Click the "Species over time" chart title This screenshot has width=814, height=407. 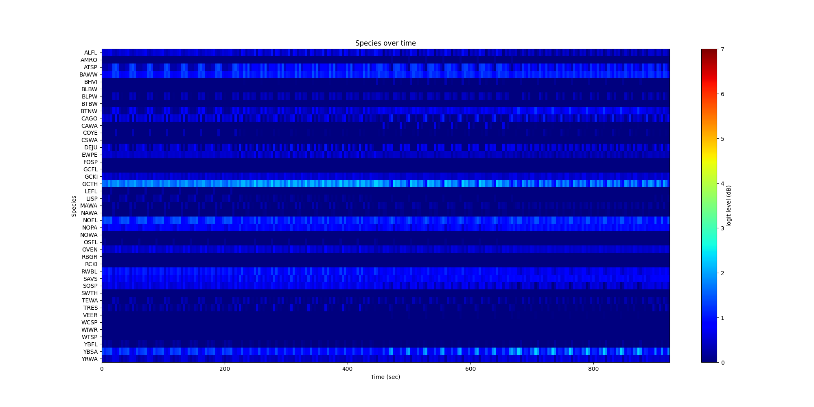click(385, 43)
